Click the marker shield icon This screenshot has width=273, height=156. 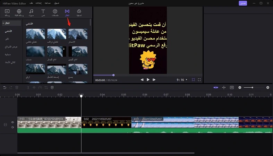click(52, 87)
